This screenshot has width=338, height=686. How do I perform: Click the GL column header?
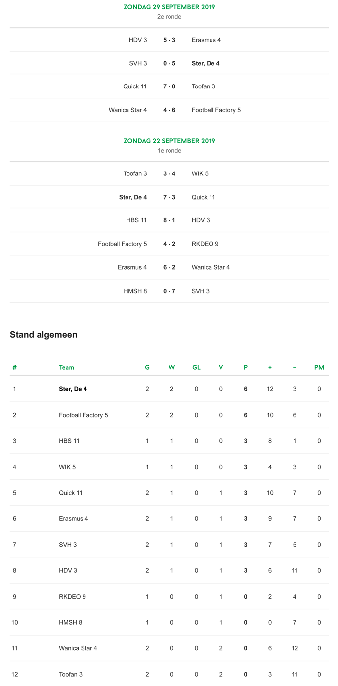click(196, 367)
